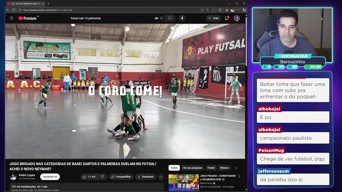Click the 01:30 timer on overlay

(x=313, y=67)
